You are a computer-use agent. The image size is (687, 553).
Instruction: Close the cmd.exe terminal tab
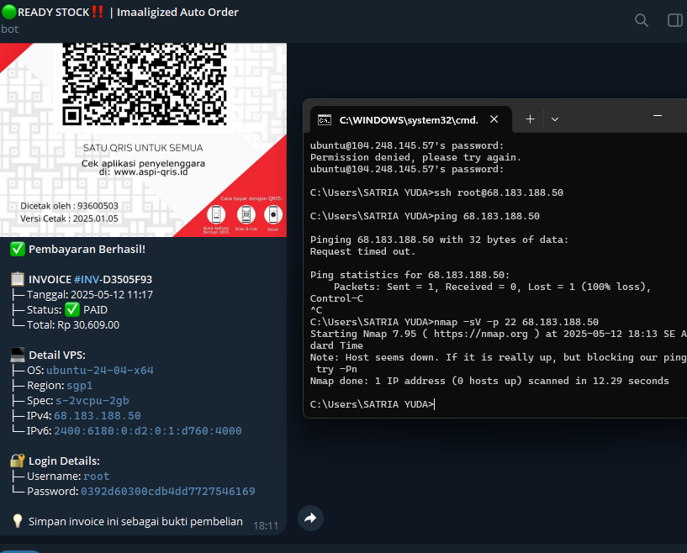pyautogui.click(x=494, y=119)
